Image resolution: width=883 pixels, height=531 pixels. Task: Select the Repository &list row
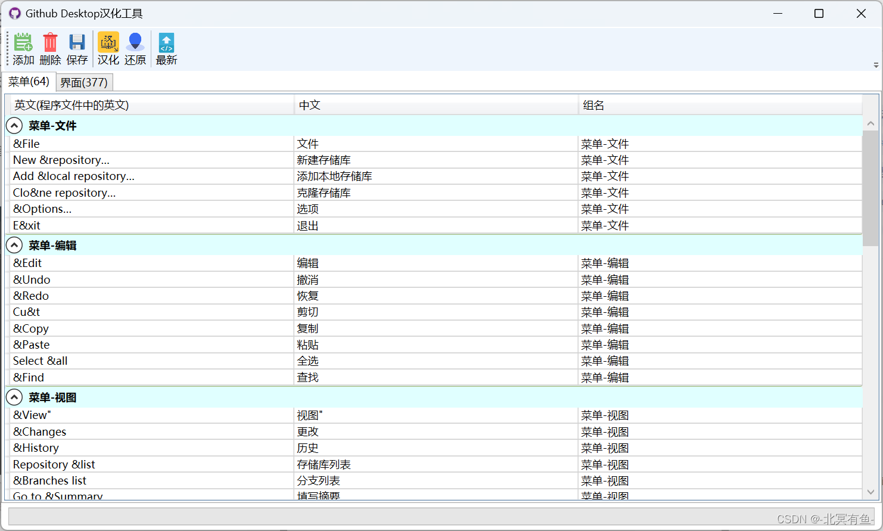(436, 464)
